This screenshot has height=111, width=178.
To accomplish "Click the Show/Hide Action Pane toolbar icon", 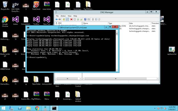I will point(89,19).
